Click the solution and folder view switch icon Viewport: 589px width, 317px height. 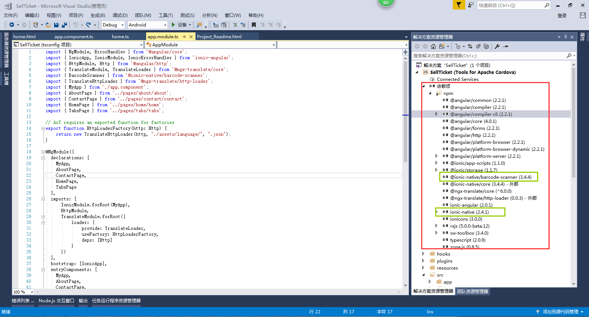(x=442, y=46)
